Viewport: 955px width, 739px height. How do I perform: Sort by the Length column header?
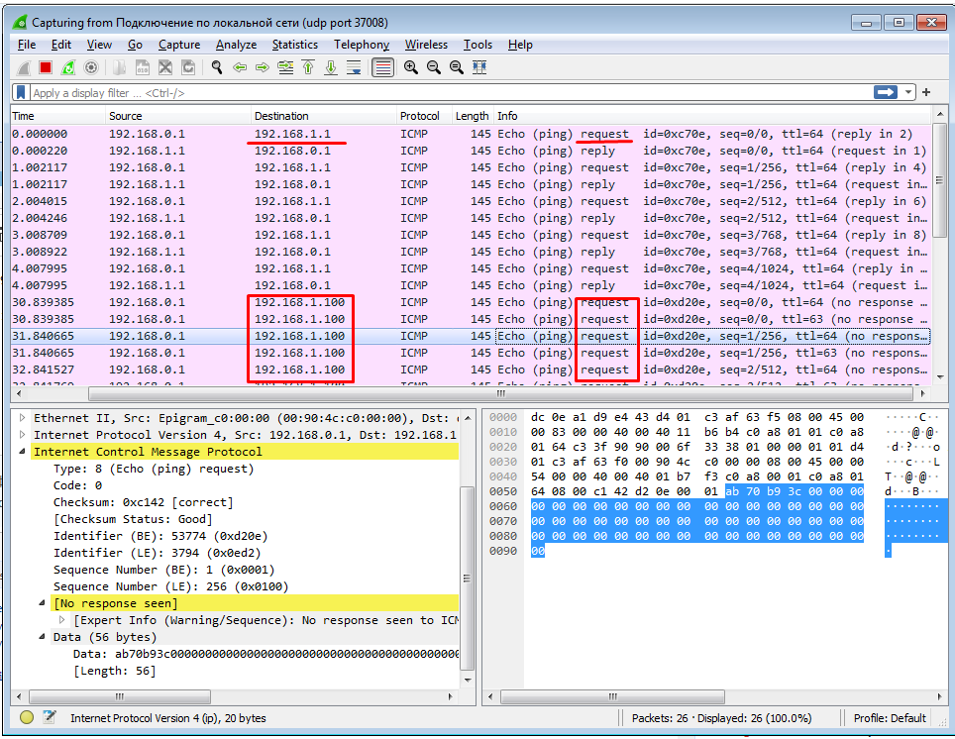coord(473,116)
